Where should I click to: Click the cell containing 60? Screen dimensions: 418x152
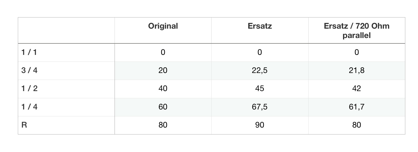(163, 107)
